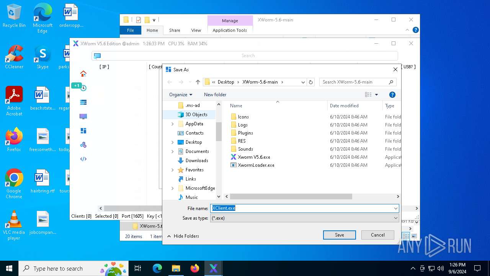Go up one folder level in Save As
490x276 pixels.
(x=198, y=82)
